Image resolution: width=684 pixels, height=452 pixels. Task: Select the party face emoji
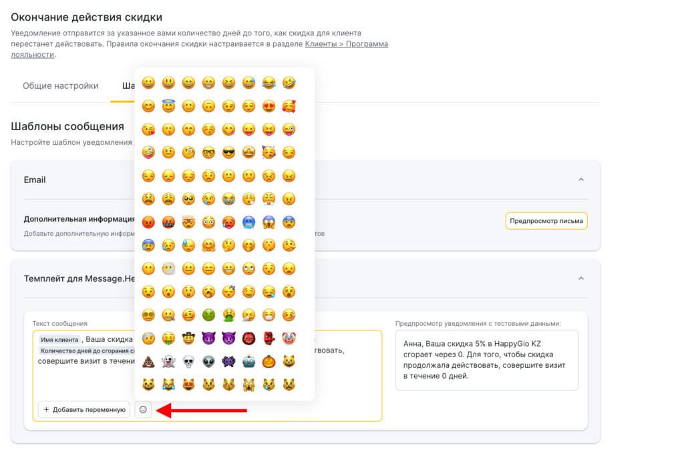point(269,152)
